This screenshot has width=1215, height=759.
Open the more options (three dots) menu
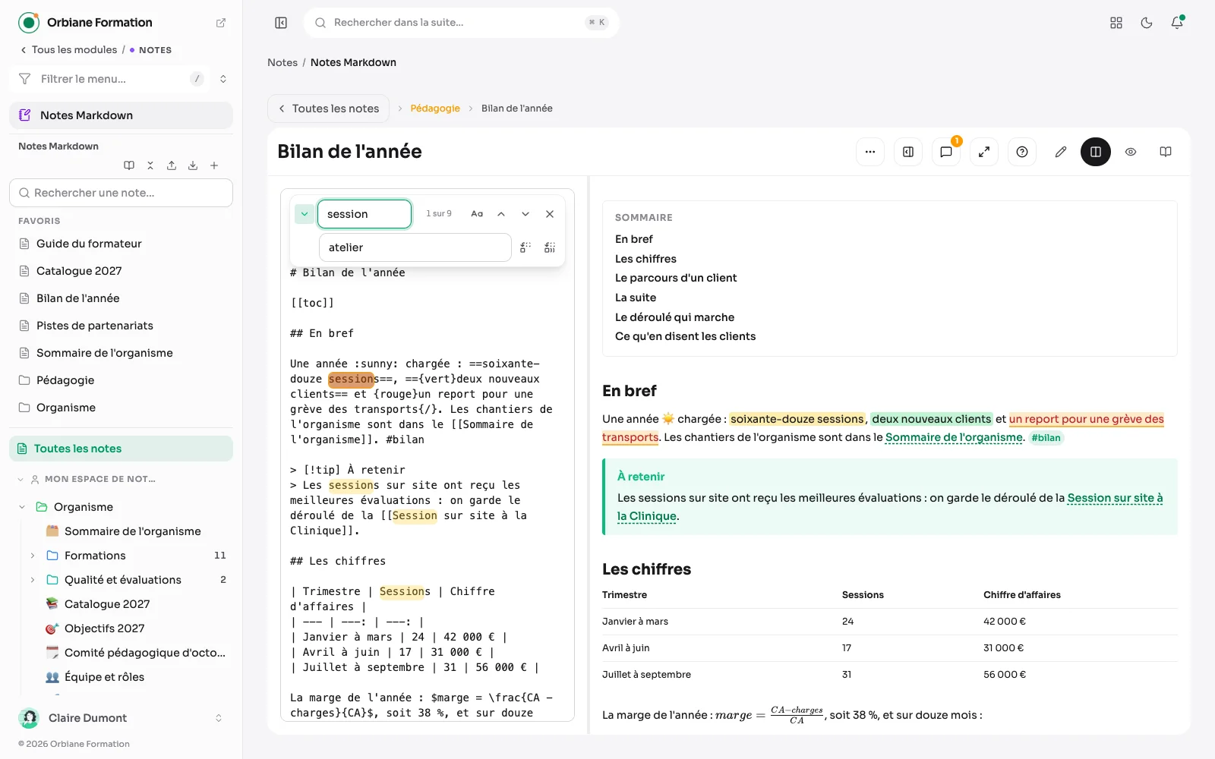870,152
